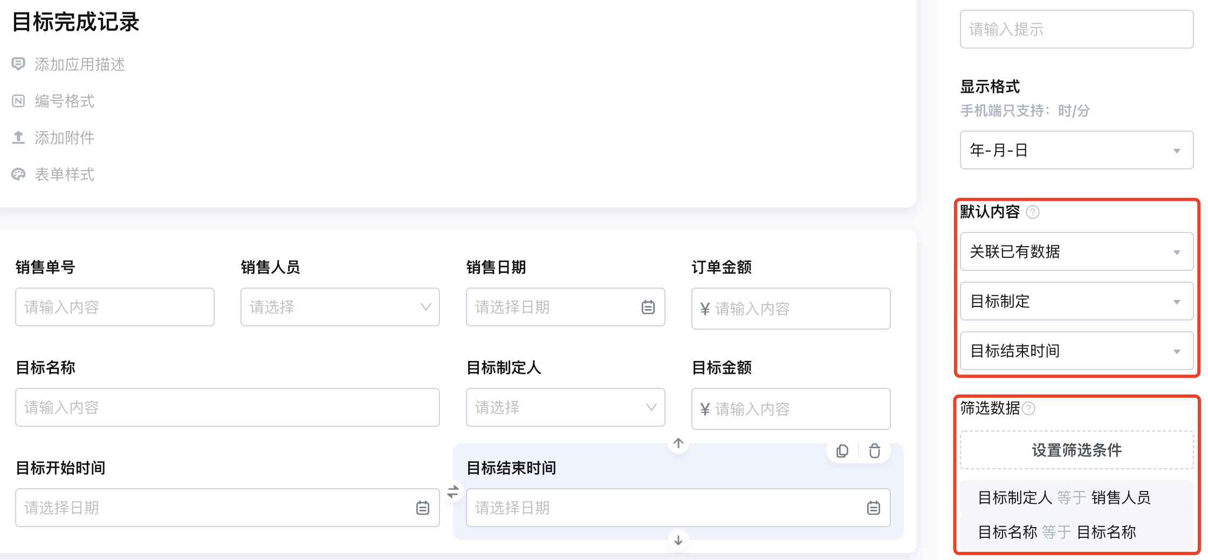Click the calendar icon in 目标开始时间 field
The width and height of the screenshot is (1208, 560).
coord(423,508)
